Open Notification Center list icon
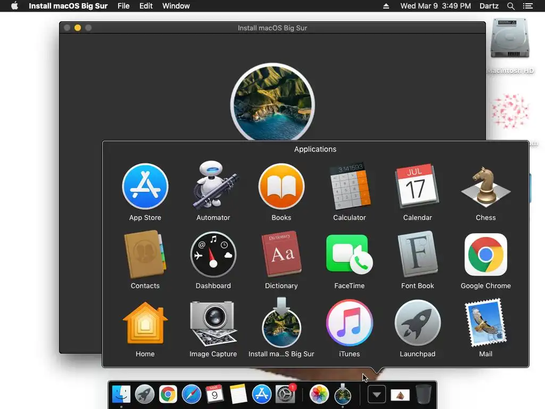Image resolution: width=545 pixels, height=409 pixels. 528,6
